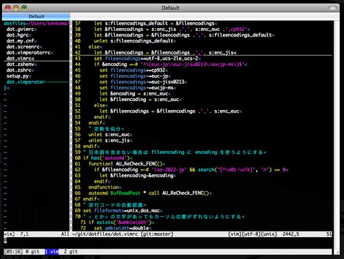Switch to screen window 0 git
The height and width of the screenshot is (259, 344).
click(32, 251)
